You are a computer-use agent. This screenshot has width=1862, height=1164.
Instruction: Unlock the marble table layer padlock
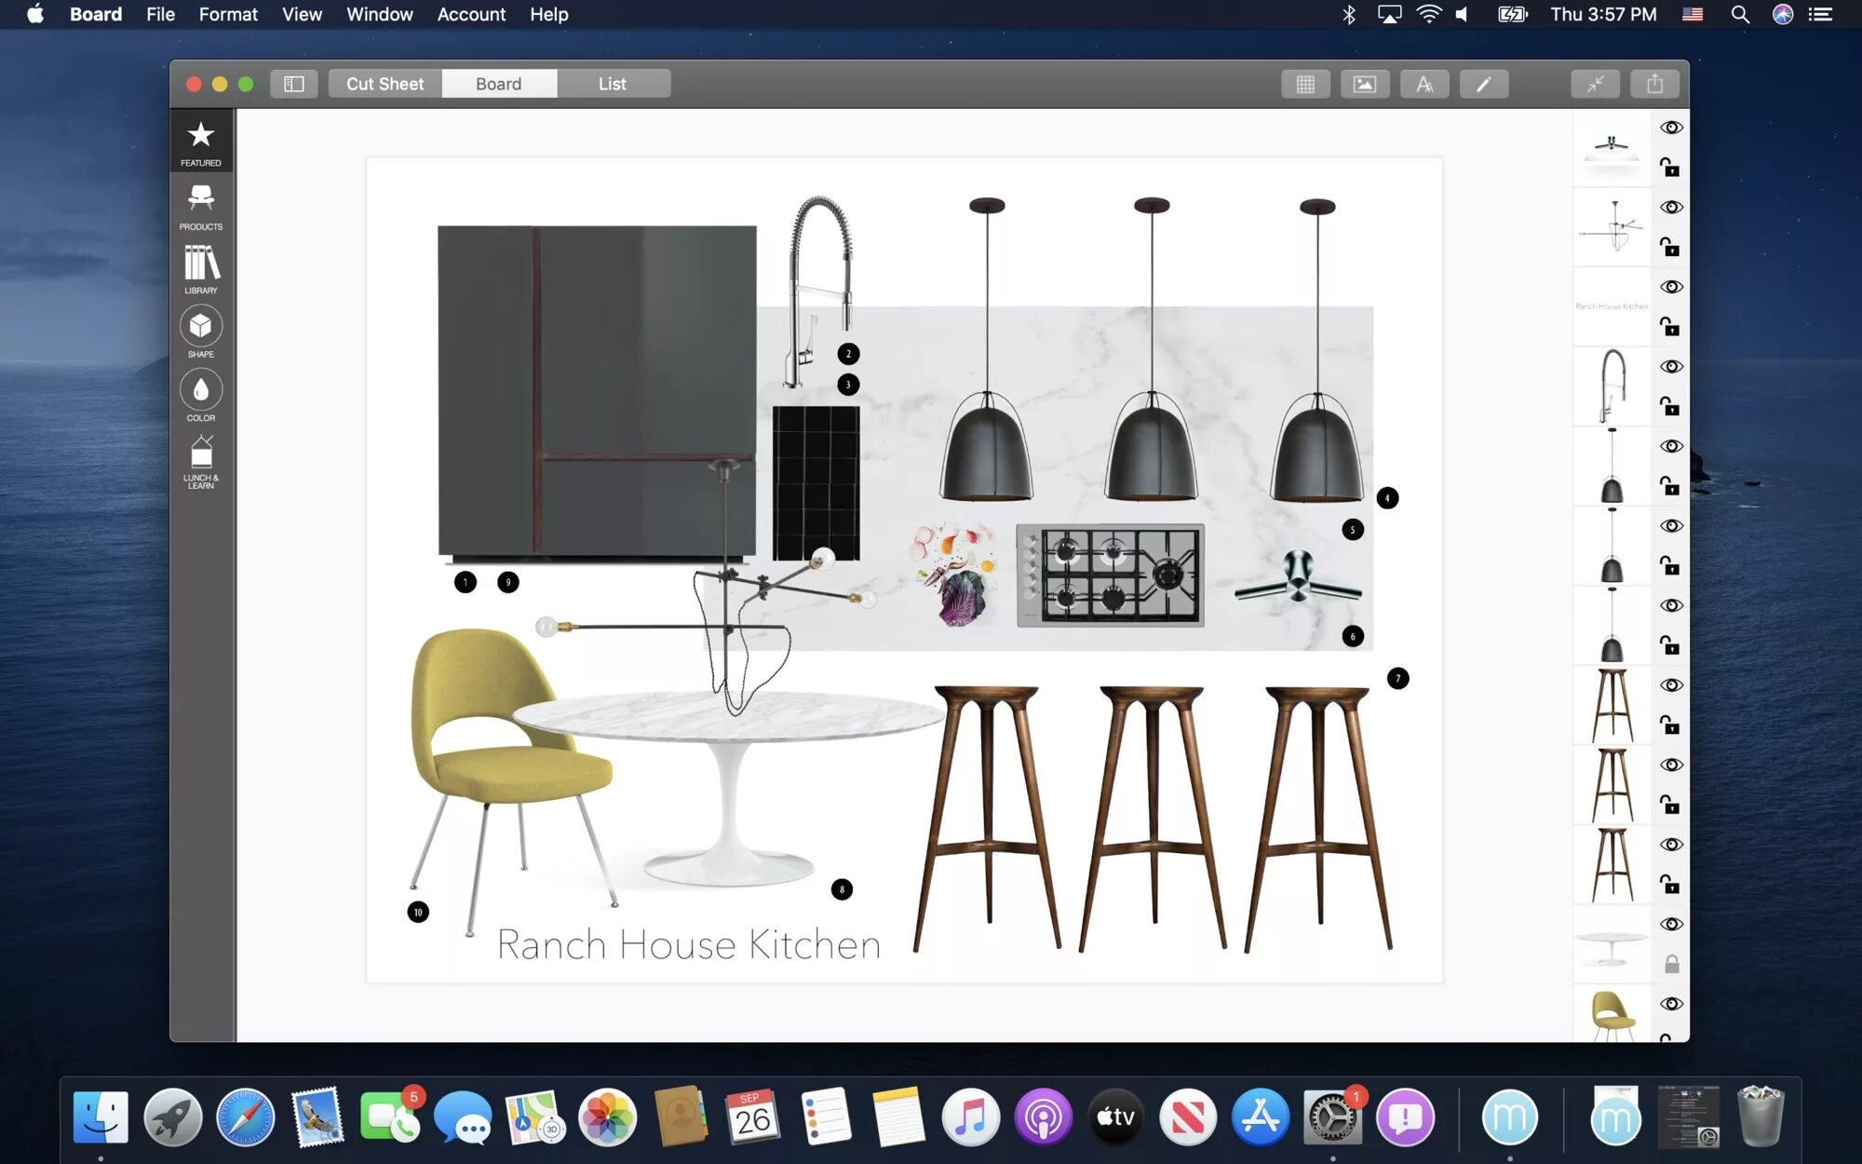pos(1671,965)
